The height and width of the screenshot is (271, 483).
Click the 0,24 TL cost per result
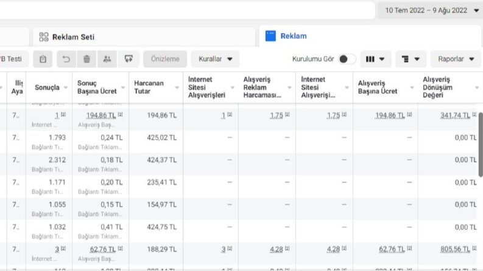click(x=111, y=138)
